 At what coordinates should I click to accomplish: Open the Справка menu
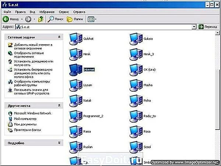(x=79, y=12)
